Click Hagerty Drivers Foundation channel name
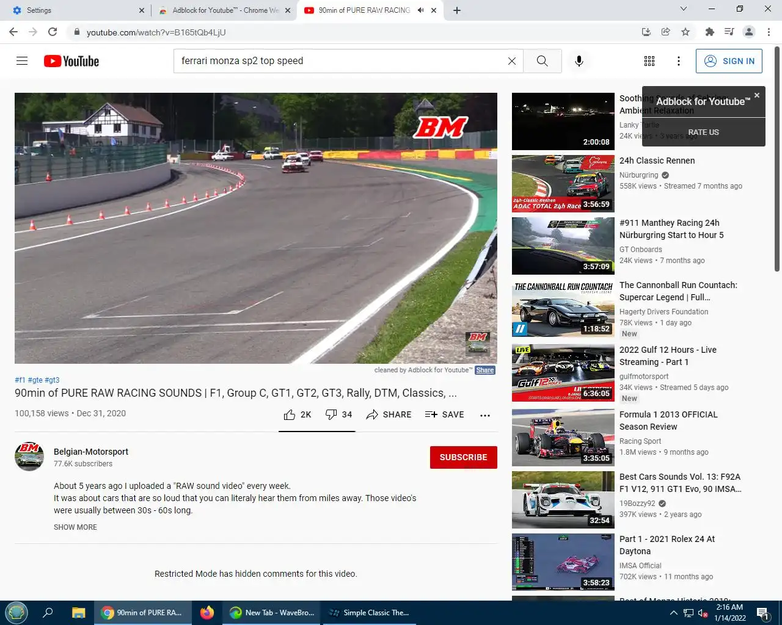This screenshot has width=782, height=625. (663, 312)
